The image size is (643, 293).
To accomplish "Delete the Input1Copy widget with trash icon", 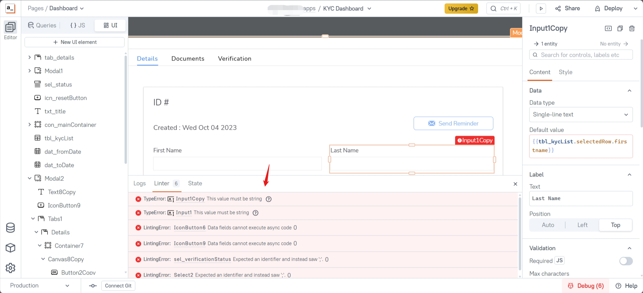I will 632,29.
